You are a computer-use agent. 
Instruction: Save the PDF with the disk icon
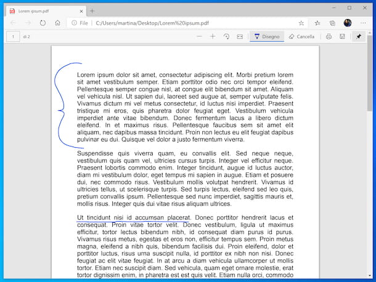(342, 37)
